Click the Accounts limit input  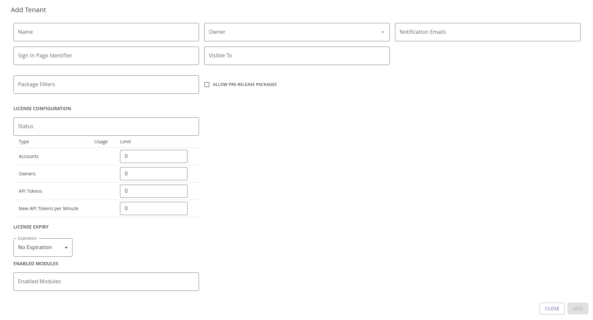tap(153, 156)
